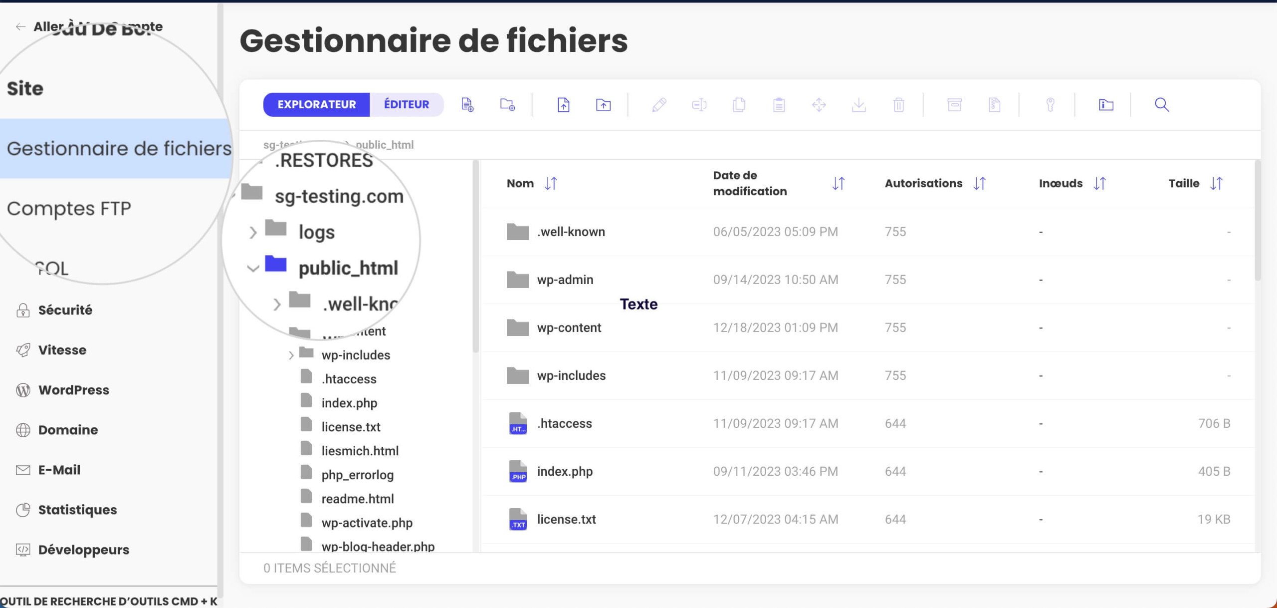Viewport: 1277px width, 608px height.
Task: Click the PHP icon beside index.php
Action: click(518, 471)
